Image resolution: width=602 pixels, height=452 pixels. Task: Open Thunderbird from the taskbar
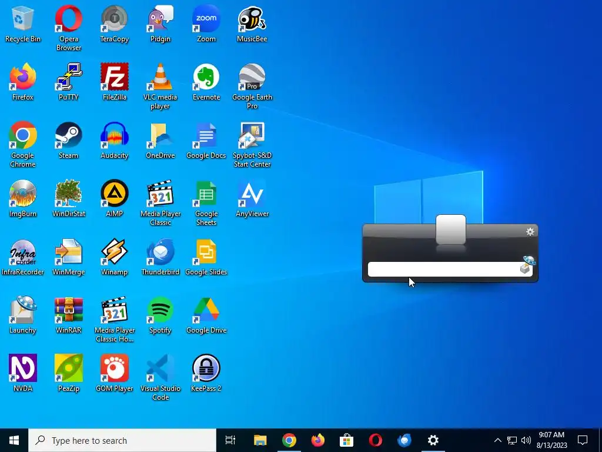(x=404, y=440)
